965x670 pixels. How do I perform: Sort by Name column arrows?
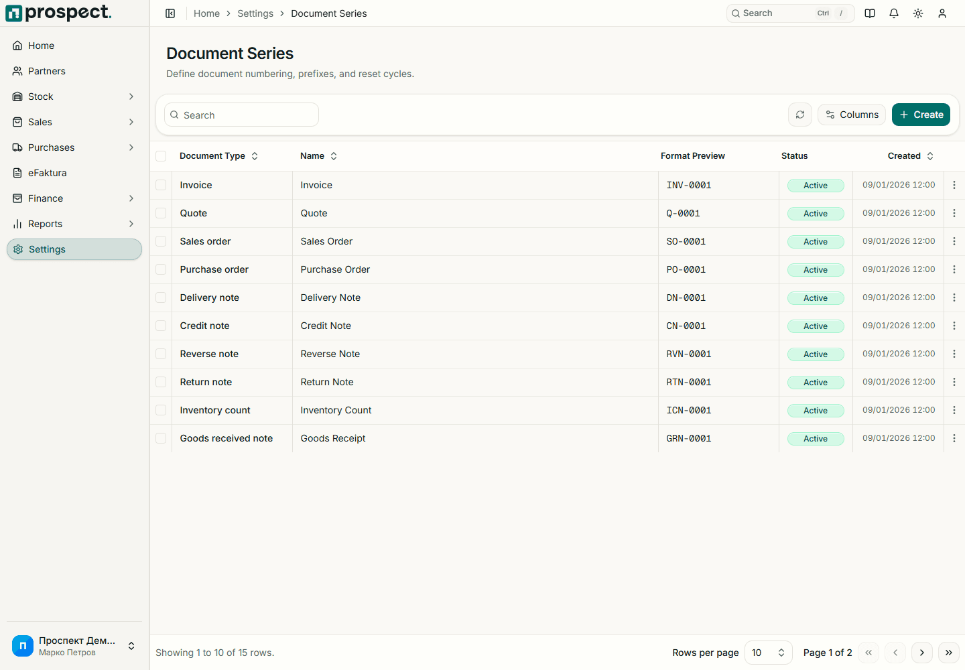(334, 156)
